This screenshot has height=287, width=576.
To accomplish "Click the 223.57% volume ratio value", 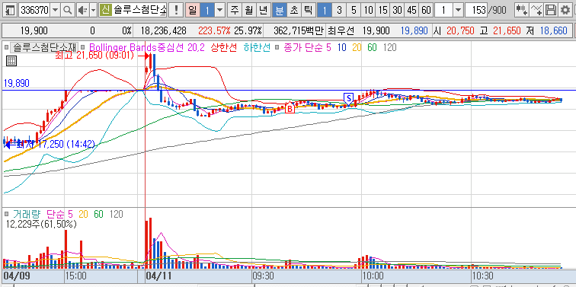I will click(214, 30).
